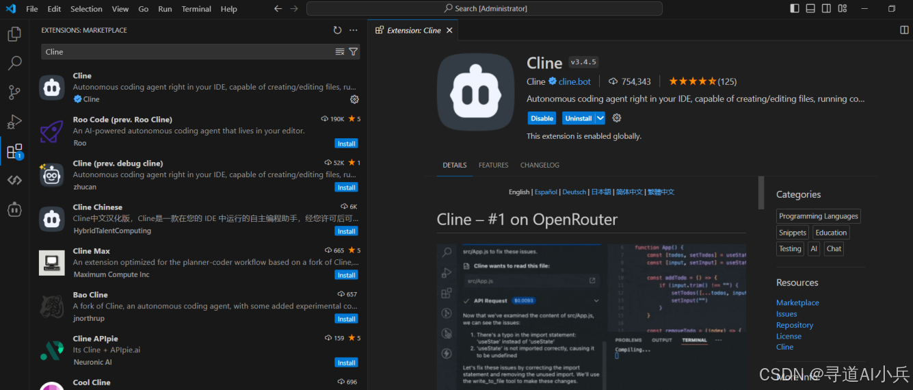
Task: Open the Extensions view icon
Action: click(14, 151)
